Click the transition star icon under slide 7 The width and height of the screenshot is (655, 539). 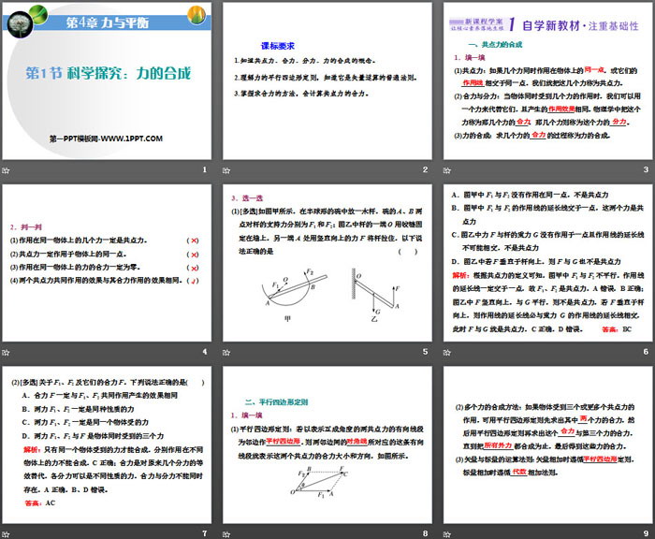coord(7,533)
